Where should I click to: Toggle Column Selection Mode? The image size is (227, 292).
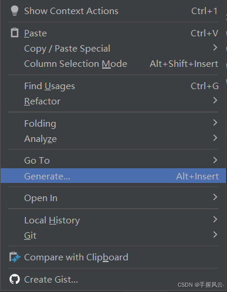coord(113,64)
